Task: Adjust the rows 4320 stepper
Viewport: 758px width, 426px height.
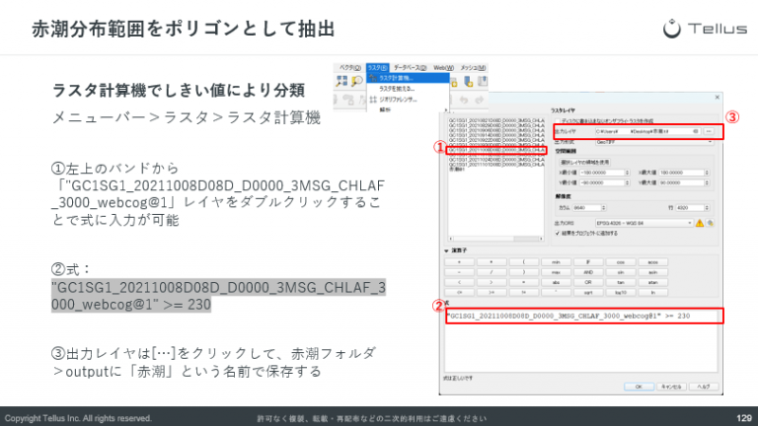Action: (707, 208)
